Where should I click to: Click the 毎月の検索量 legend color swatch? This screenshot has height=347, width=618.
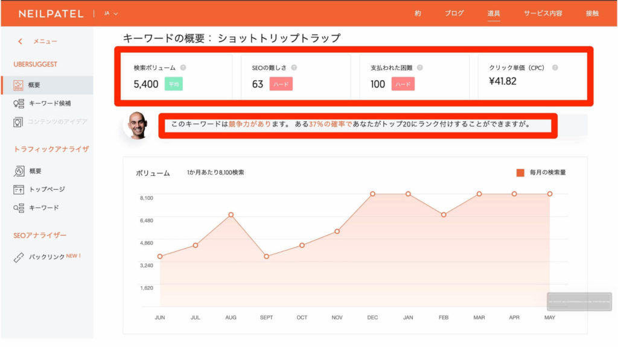[520, 173]
